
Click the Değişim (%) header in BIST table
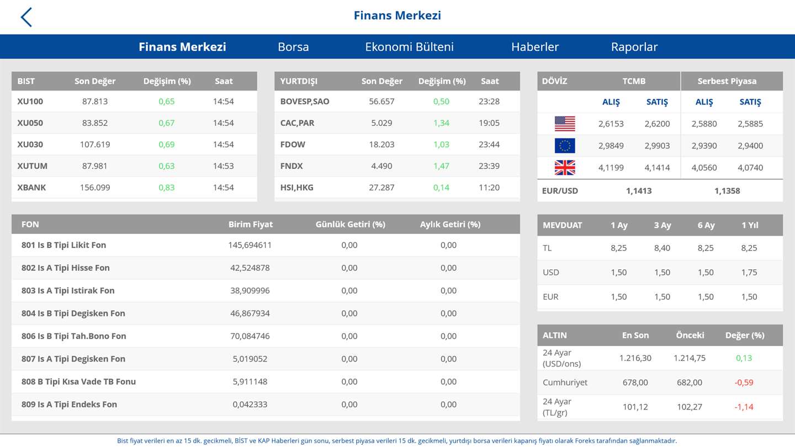pos(167,81)
